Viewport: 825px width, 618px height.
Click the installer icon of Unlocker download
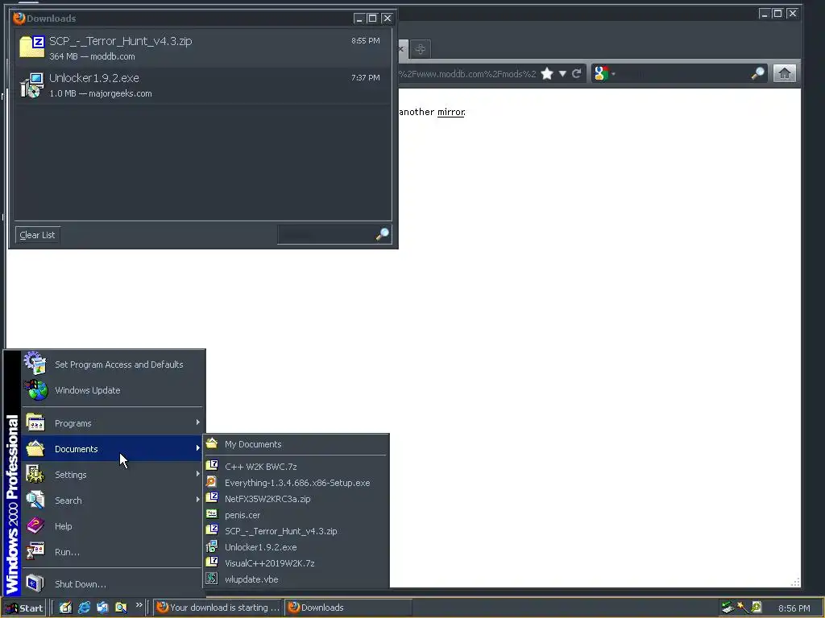pos(31,85)
